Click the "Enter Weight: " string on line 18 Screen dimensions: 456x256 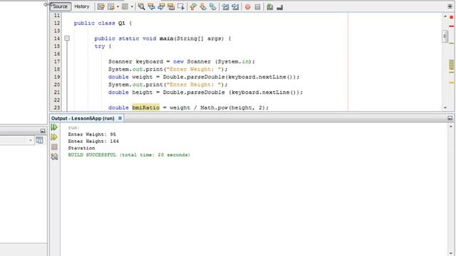click(194, 70)
